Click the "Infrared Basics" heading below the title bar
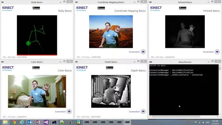This screenshot has width=222, height=125. [211, 11]
